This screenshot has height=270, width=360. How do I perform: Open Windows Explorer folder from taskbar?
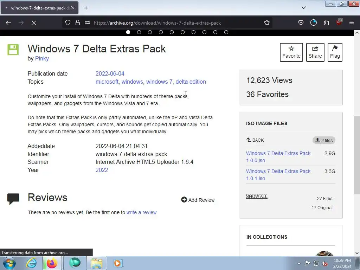[97, 263]
